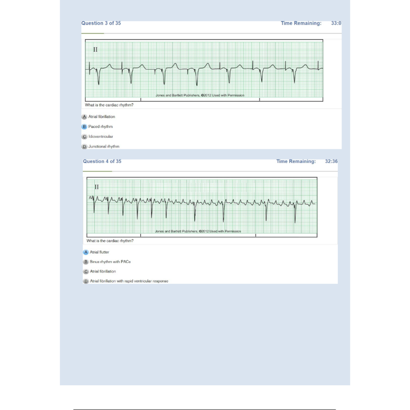Select D Atrial fibrillation with rapid ventricular response
Image resolution: width=410 pixels, height=410 pixels.
pos(126,281)
